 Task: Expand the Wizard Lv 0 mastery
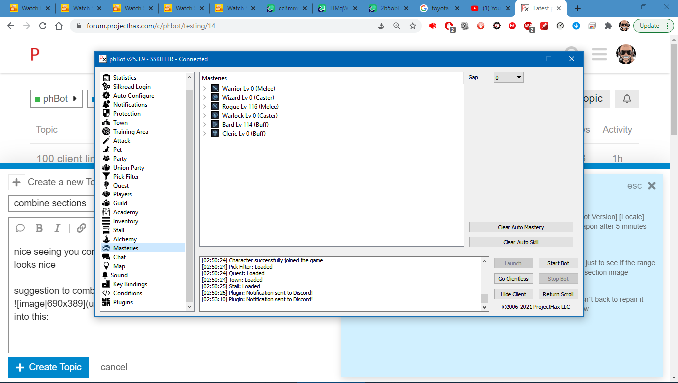pos(205,98)
